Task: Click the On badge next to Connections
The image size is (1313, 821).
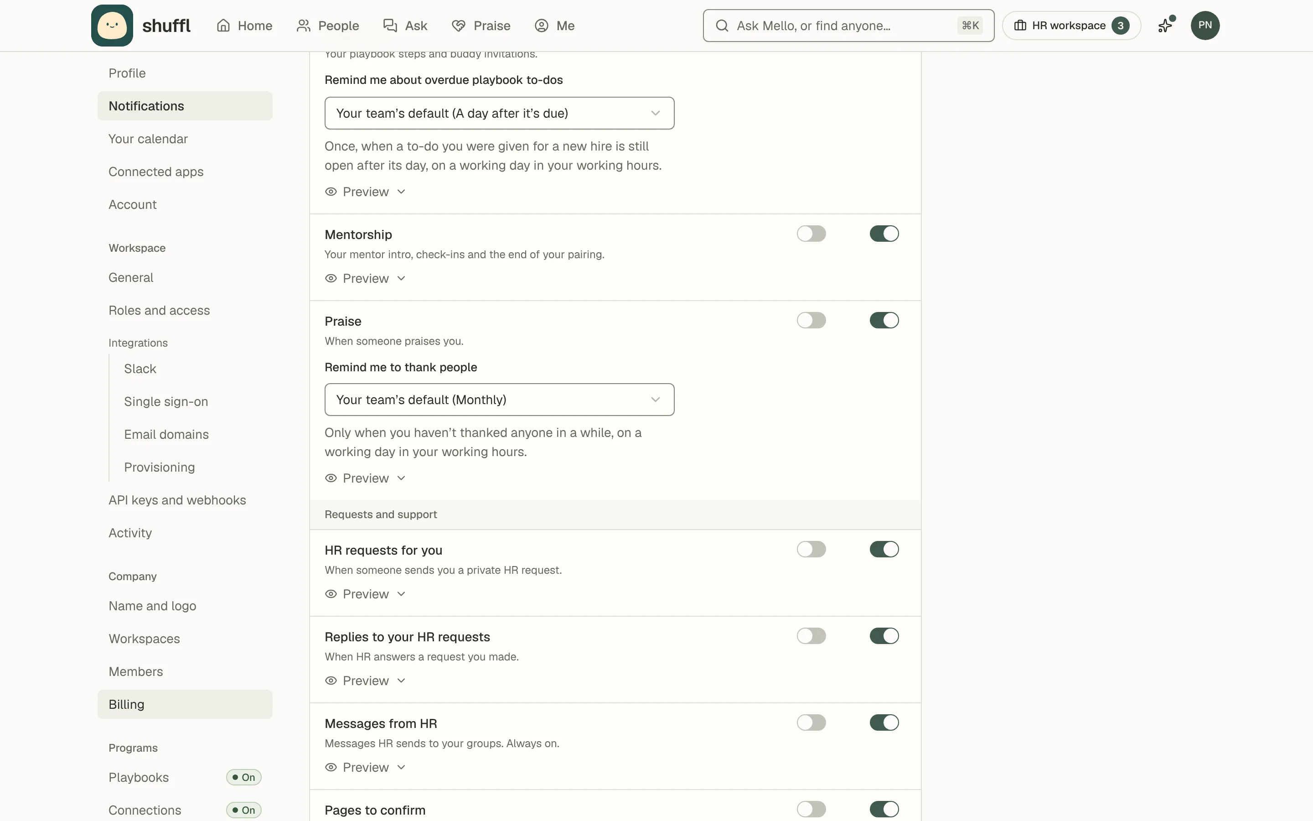Action: point(243,810)
